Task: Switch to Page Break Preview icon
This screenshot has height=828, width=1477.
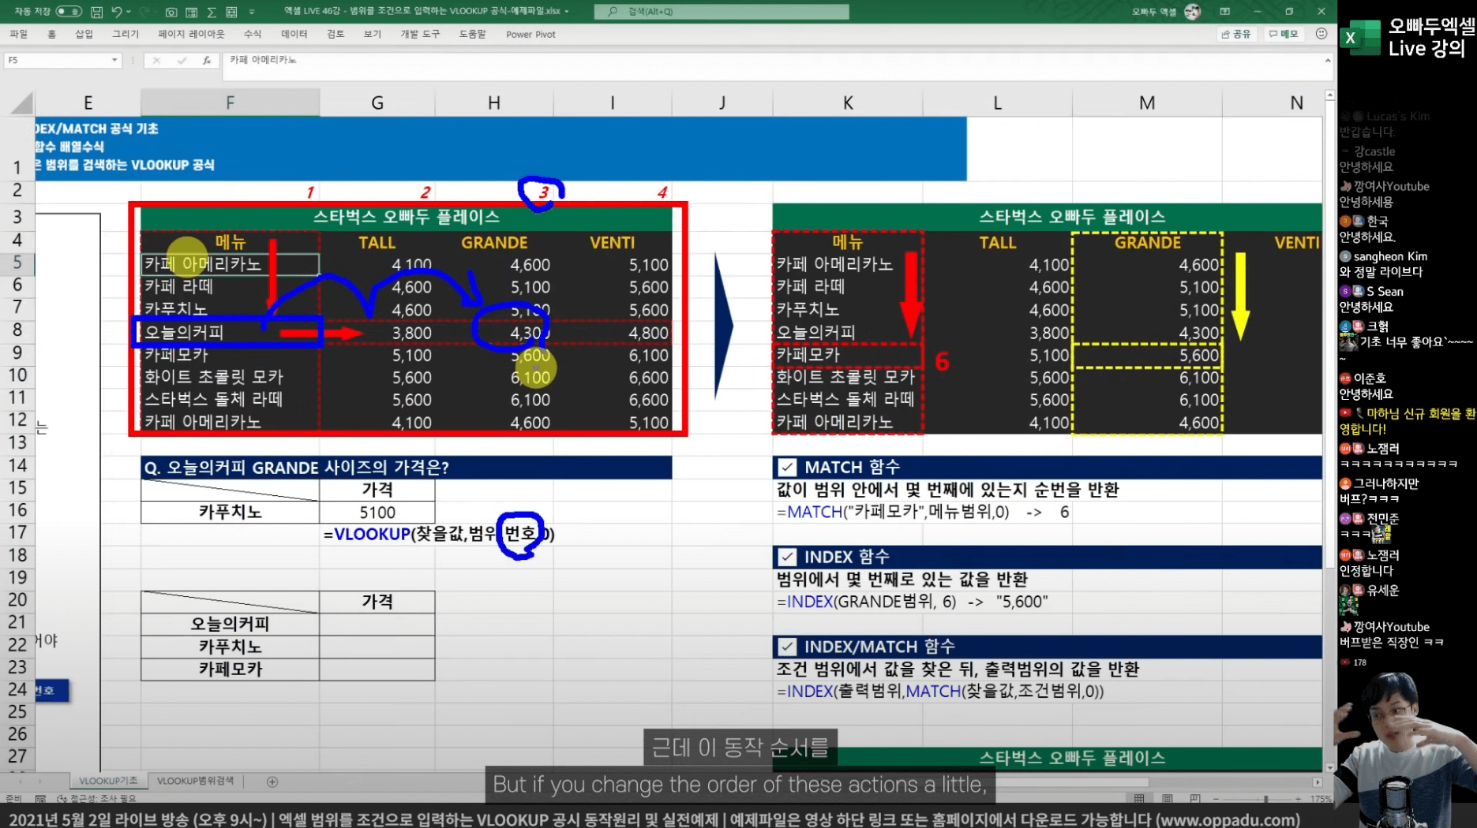Action: (1195, 799)
